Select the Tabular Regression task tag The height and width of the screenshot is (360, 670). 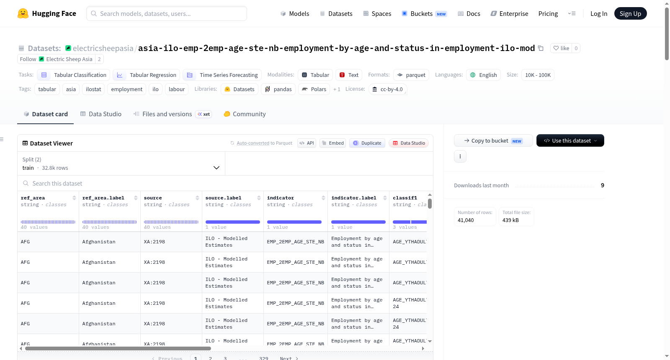pos(146,75)
